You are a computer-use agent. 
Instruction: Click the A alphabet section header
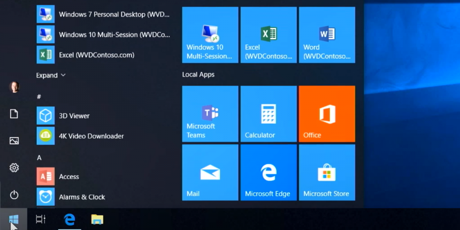point(39,158)
